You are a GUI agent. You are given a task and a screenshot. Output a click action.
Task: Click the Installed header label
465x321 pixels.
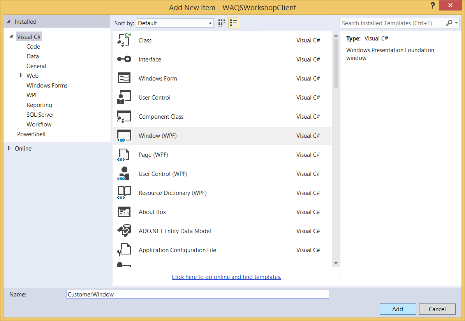(25, 22)
